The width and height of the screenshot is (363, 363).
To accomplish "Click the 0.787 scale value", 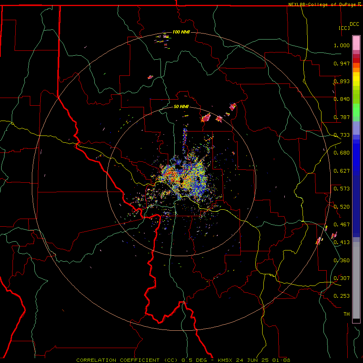I will 342,117.
